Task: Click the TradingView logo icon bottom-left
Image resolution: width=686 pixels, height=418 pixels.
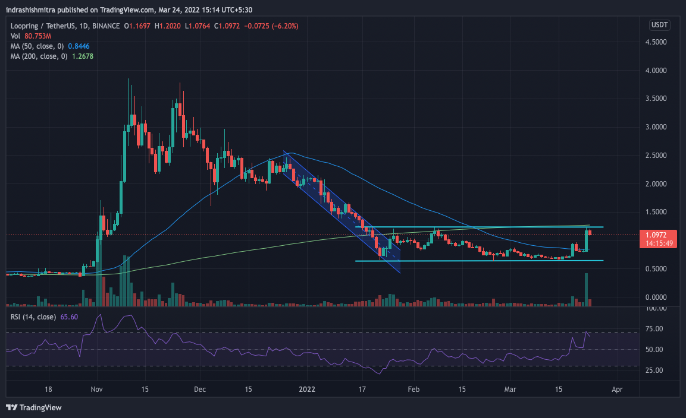Action: [x=11, y=408]
